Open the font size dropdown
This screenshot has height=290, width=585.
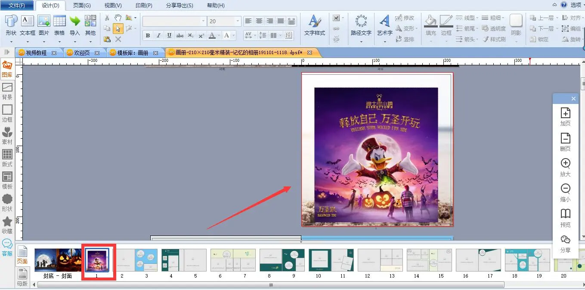[x=238, y=21]
